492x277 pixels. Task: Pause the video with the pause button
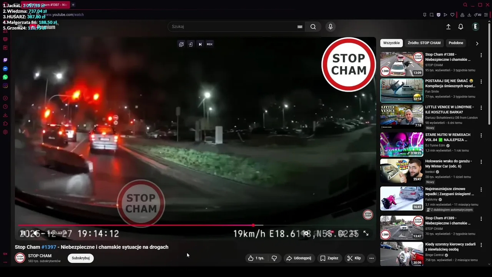point(23,233)
